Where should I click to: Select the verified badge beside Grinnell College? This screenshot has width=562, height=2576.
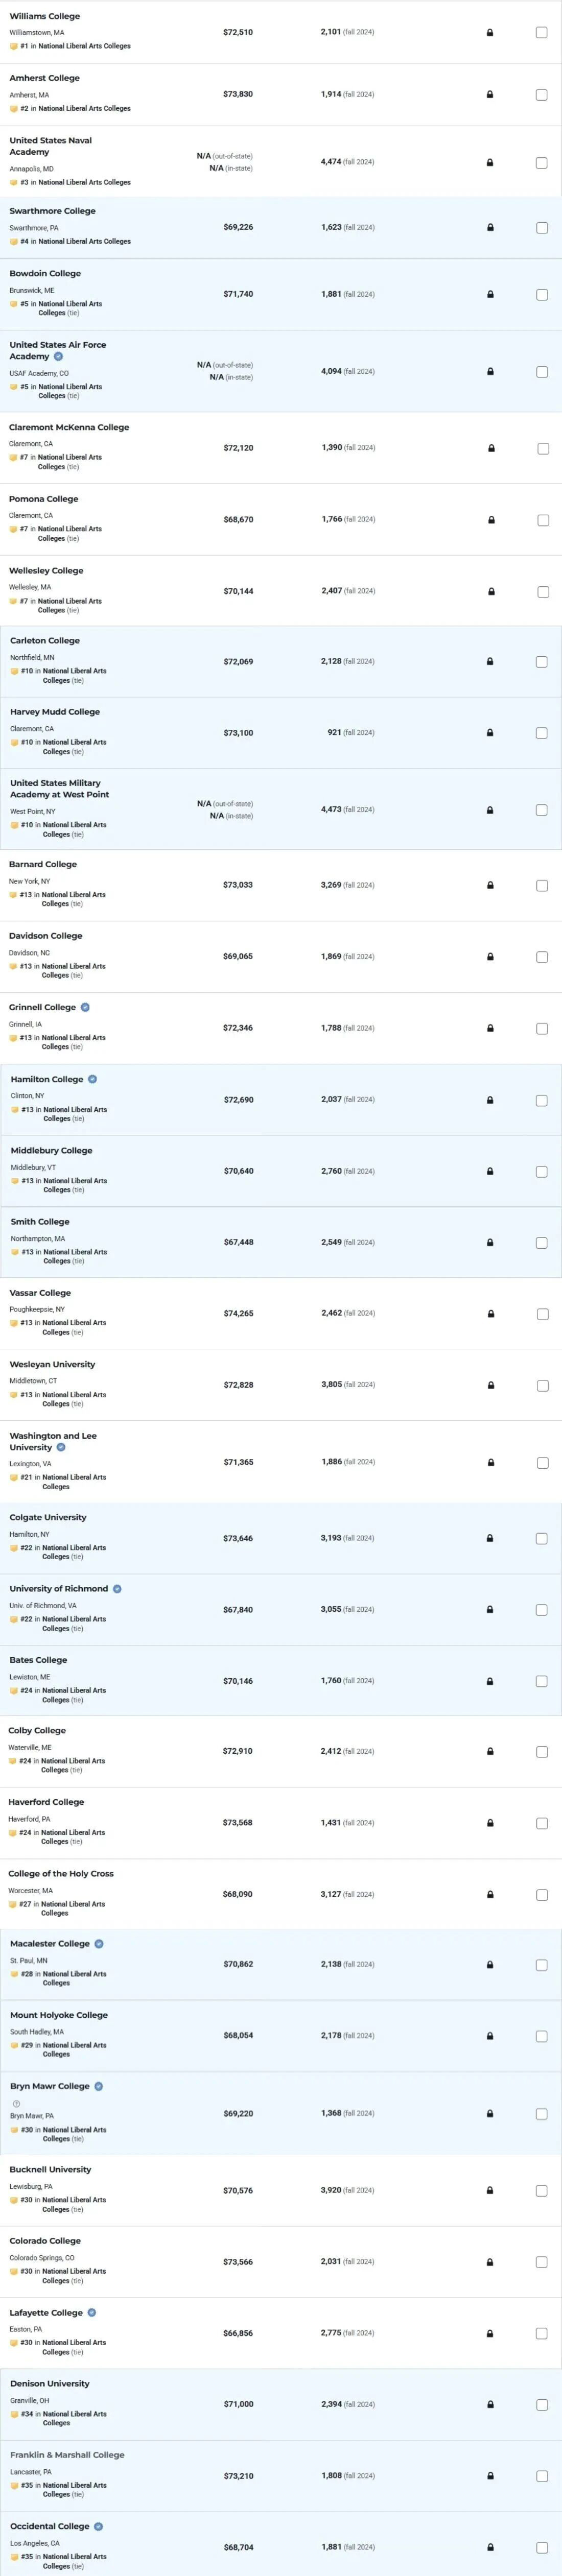84,1007
